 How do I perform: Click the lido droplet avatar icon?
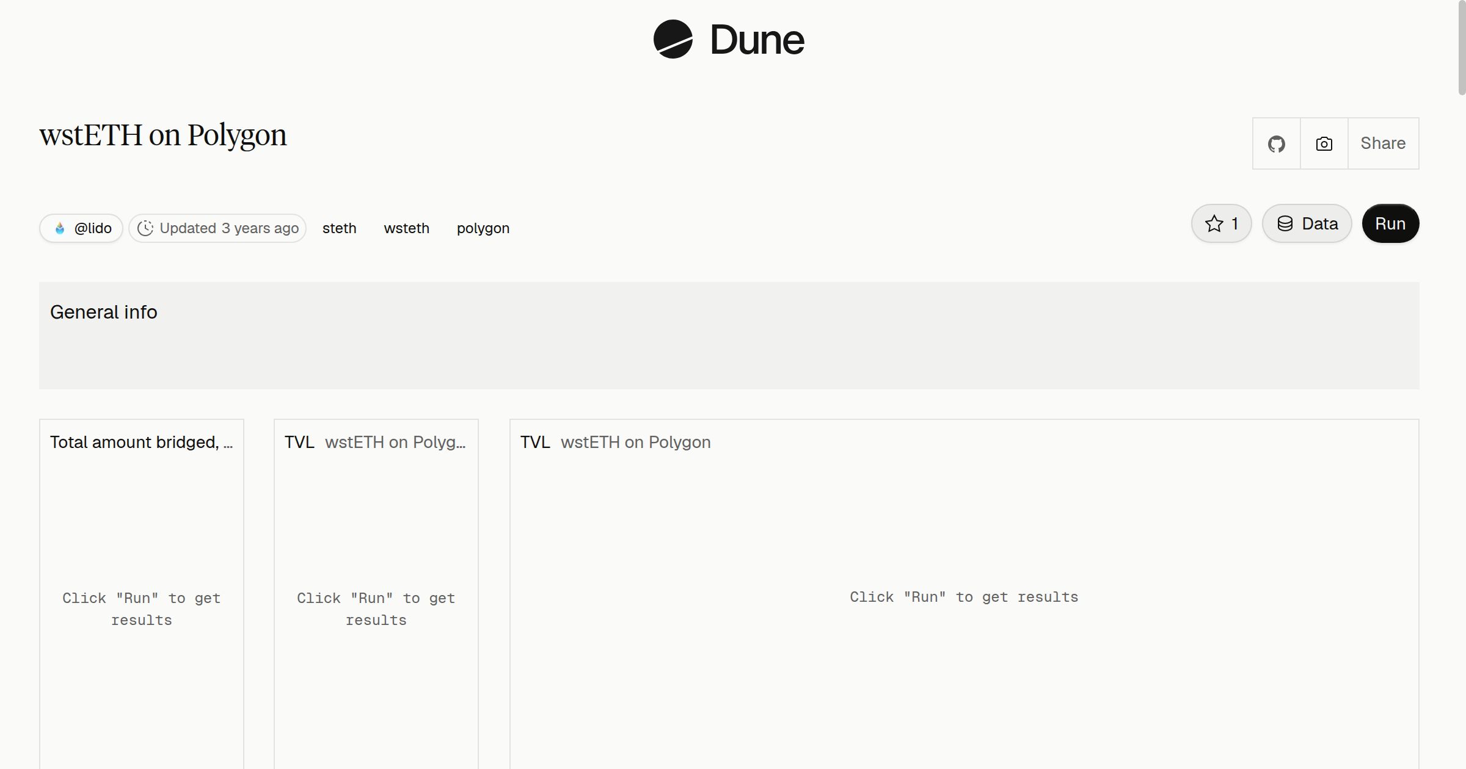pos(60,228)
